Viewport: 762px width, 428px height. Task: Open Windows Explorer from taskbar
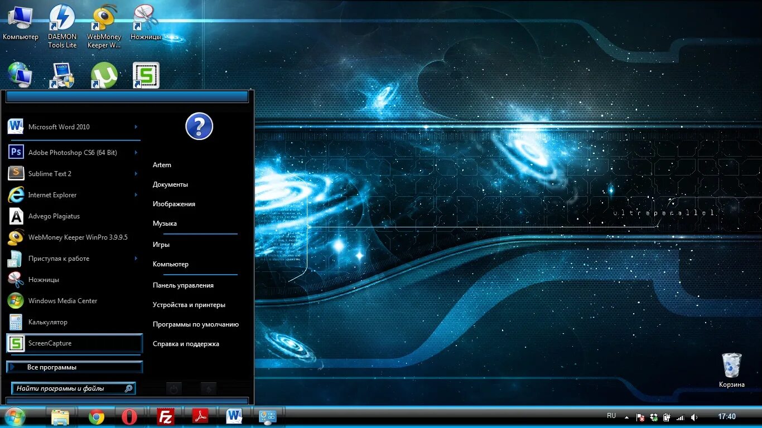(60, 417)
